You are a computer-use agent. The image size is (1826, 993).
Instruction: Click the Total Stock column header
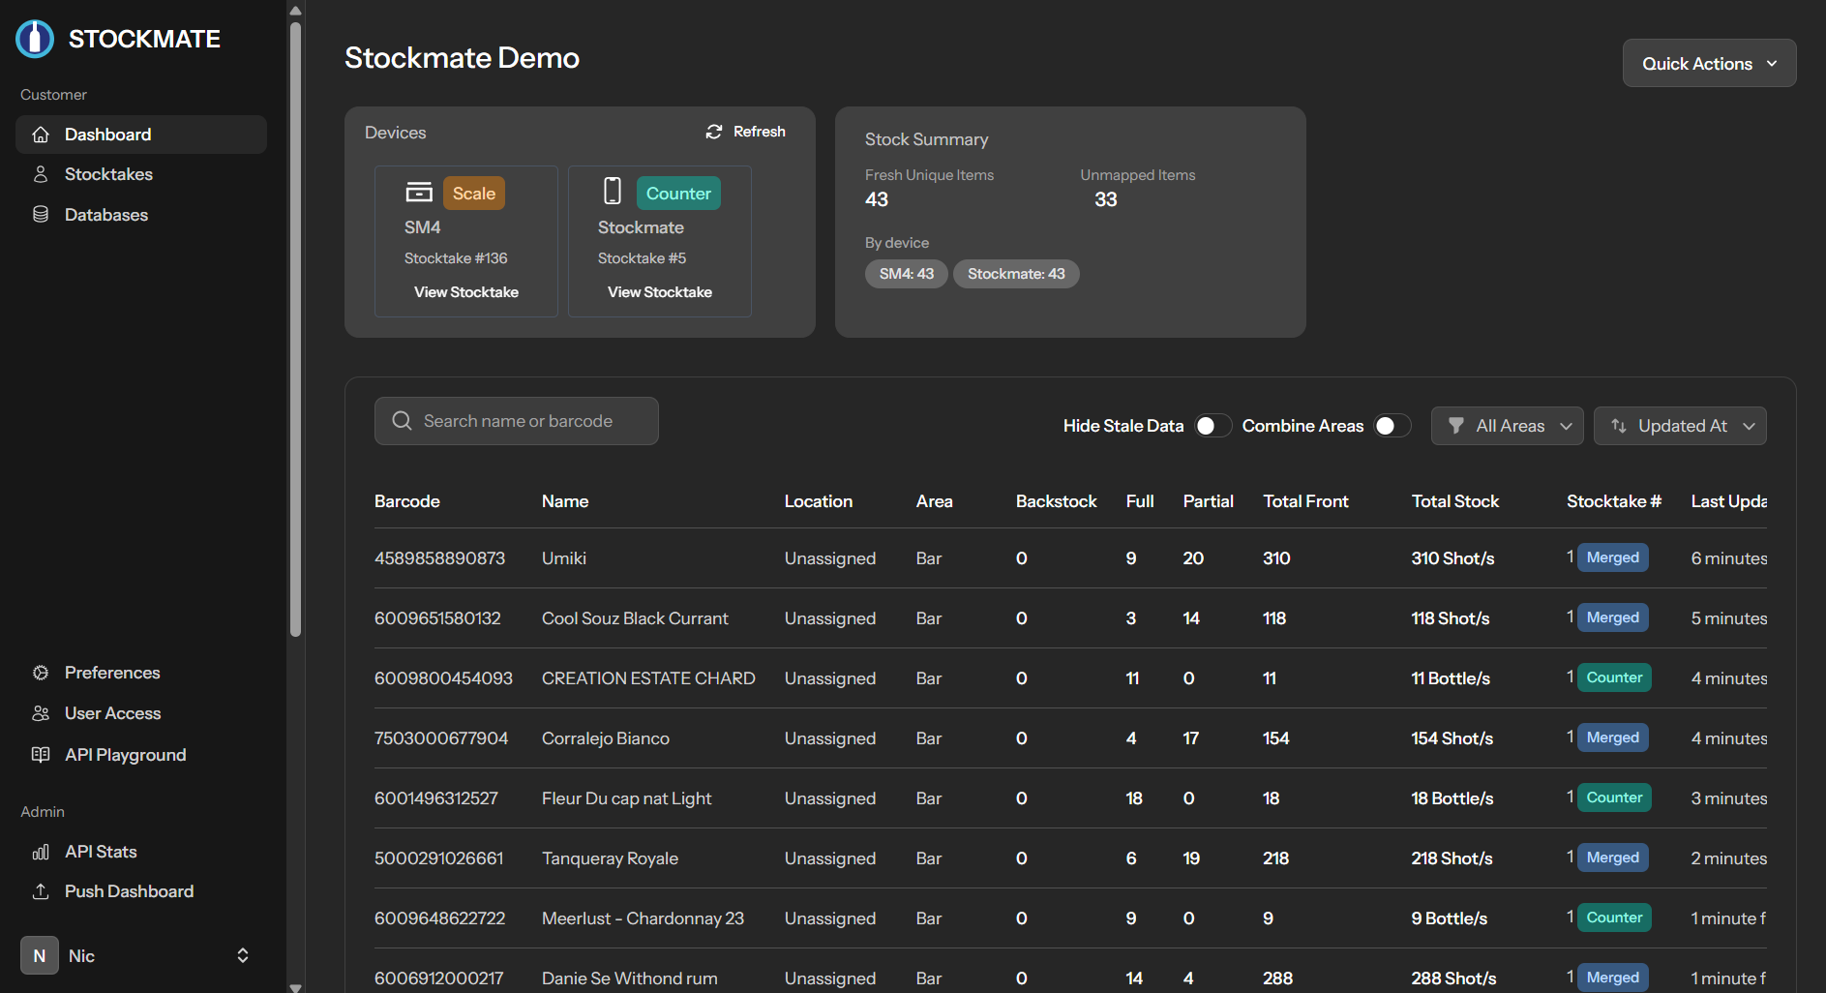(1455, 501)
